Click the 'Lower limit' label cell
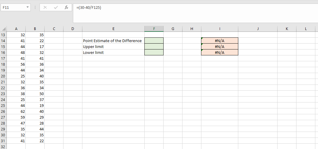Image resolution: width=318 pixels, height=149 pixels. (x=113, y=52)
